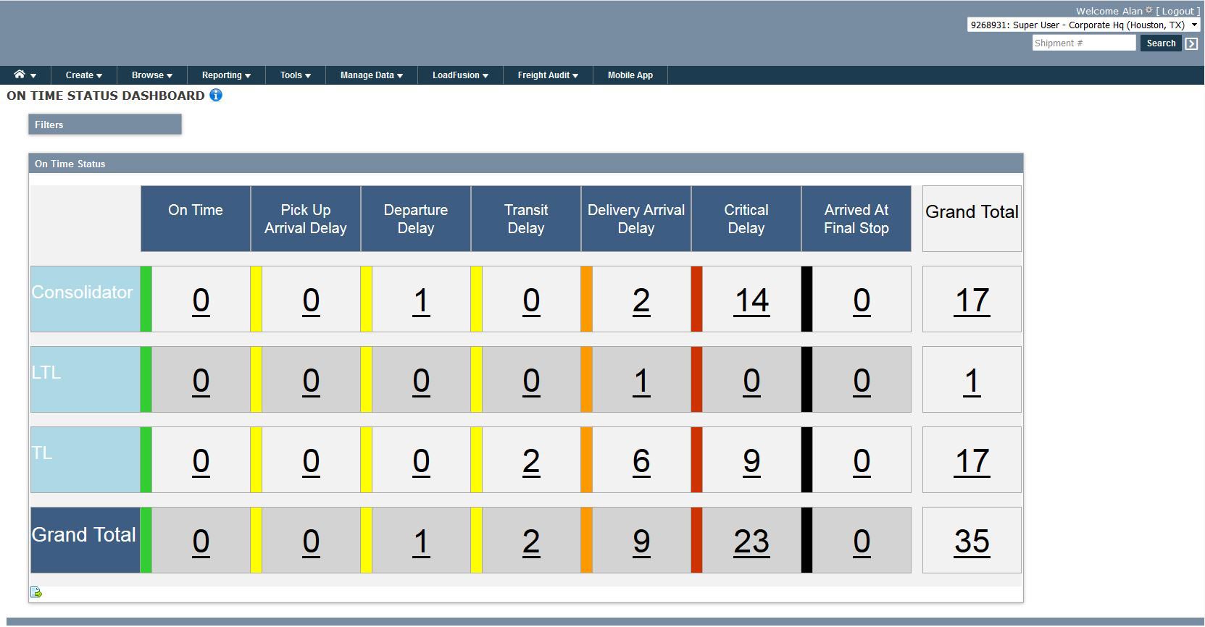1205x627 pixels.
Task: Open the Reporting menu
Action: coord(226,75)
